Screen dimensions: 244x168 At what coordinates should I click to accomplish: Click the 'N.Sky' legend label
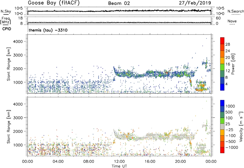pyautogui.click(x=6, y=11)
